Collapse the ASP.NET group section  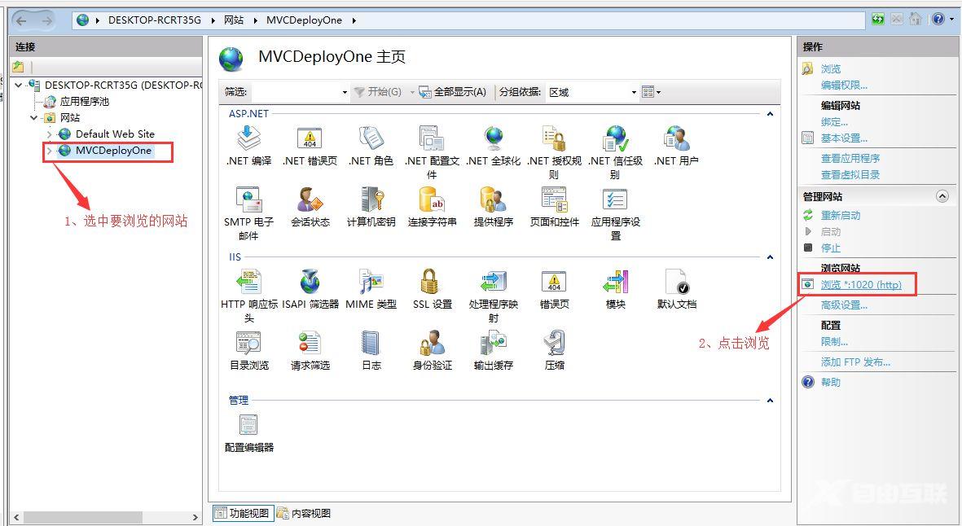(770, 114)
